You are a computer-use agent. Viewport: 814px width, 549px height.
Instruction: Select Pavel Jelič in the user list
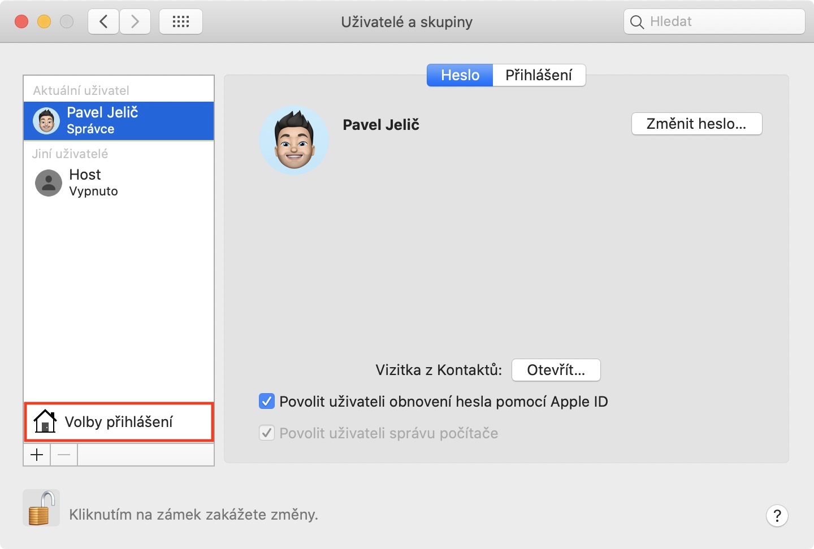[119, 120]
